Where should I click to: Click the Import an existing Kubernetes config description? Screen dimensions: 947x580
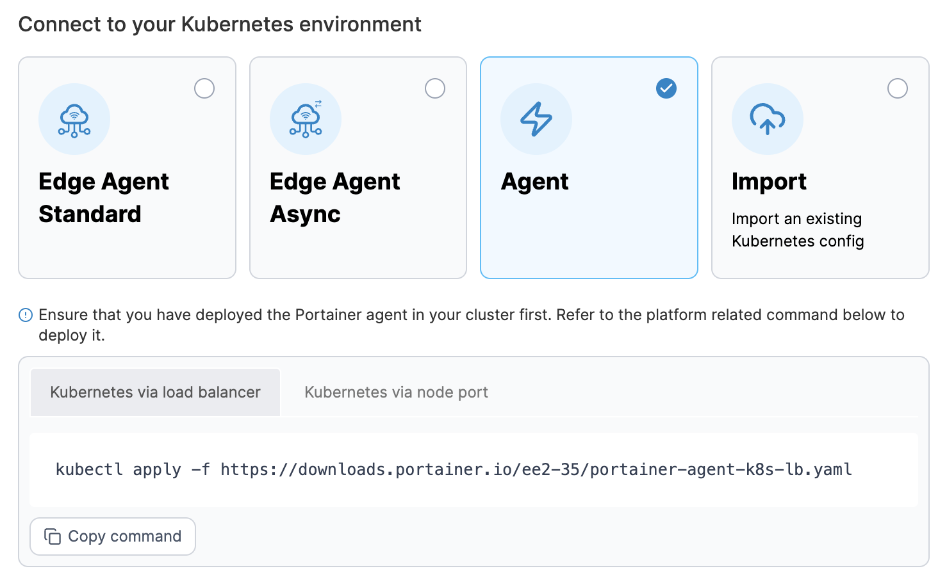point(798,230)
